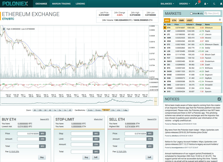Click Sell in the Stop-Limit panel
The image size is (223, 162).
(95, 157)
